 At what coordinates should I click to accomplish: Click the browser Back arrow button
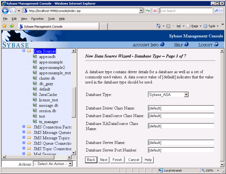(5, 11)
